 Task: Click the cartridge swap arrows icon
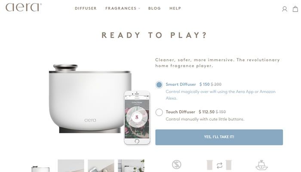[x=219, y=165]
